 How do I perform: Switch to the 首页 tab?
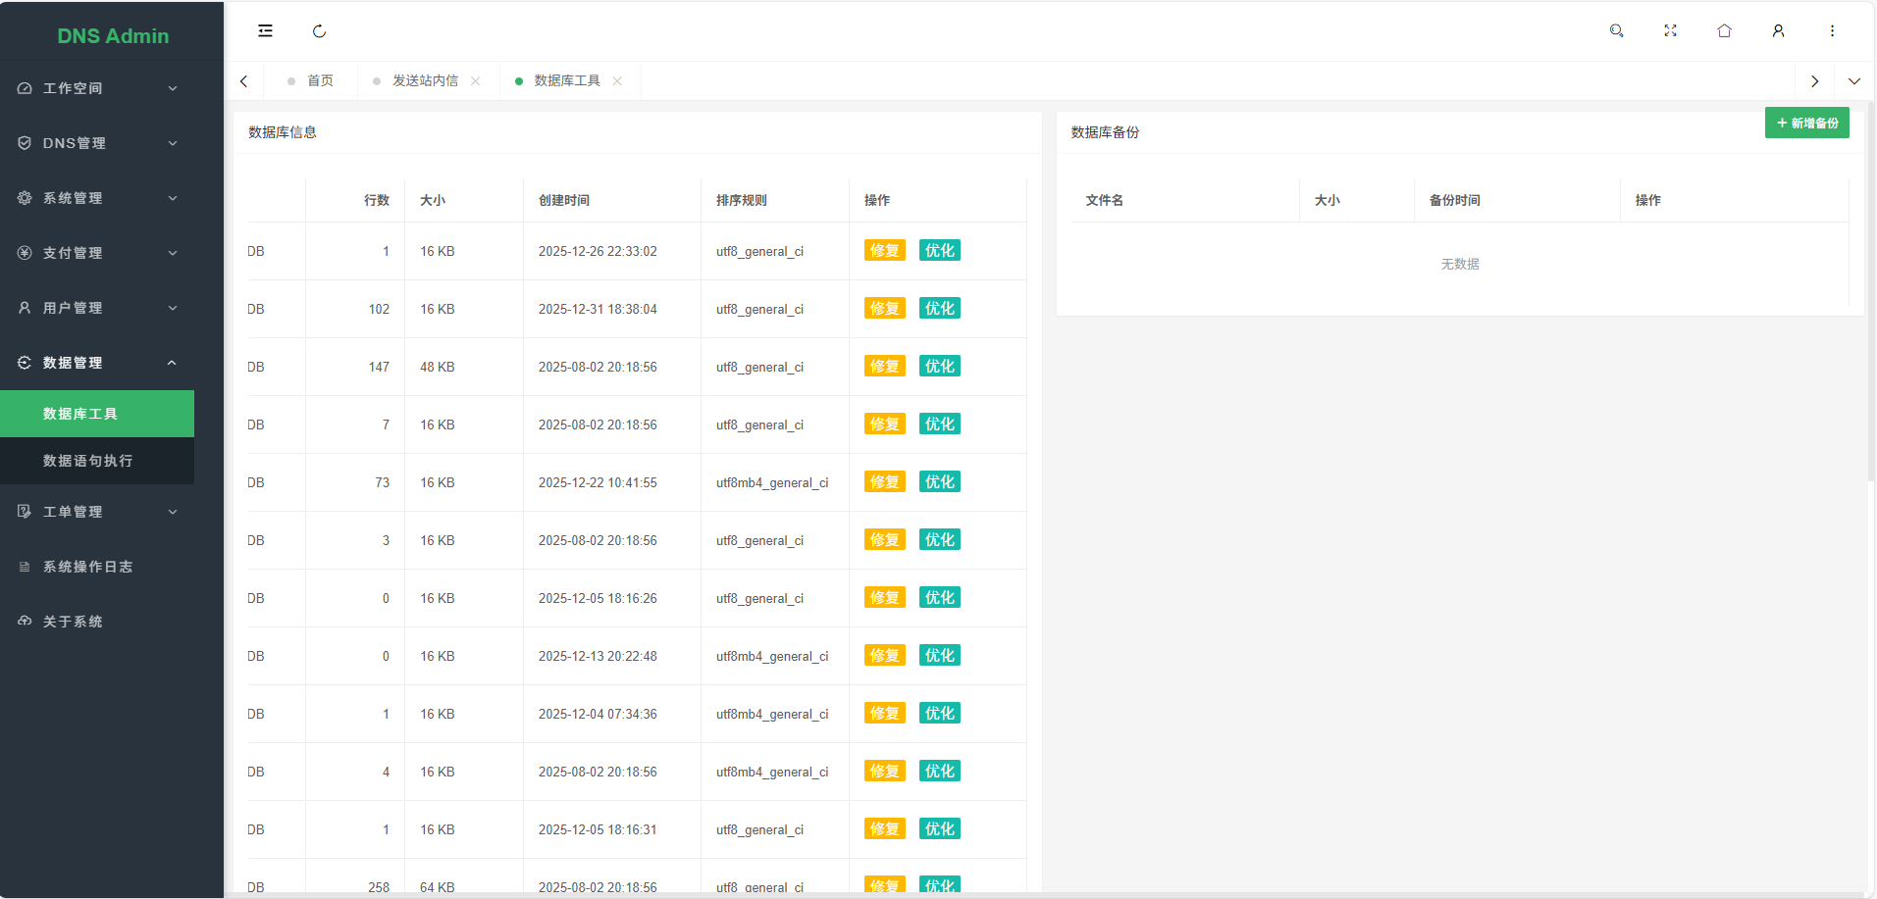(x=320, y=81)
